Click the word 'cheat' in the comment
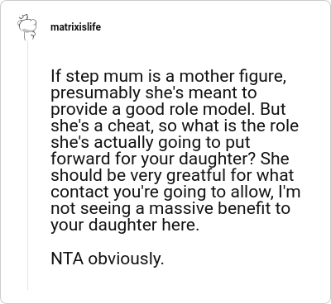This screenshot has width=331, height=304. pyautogui.click(x=129, y=126)
